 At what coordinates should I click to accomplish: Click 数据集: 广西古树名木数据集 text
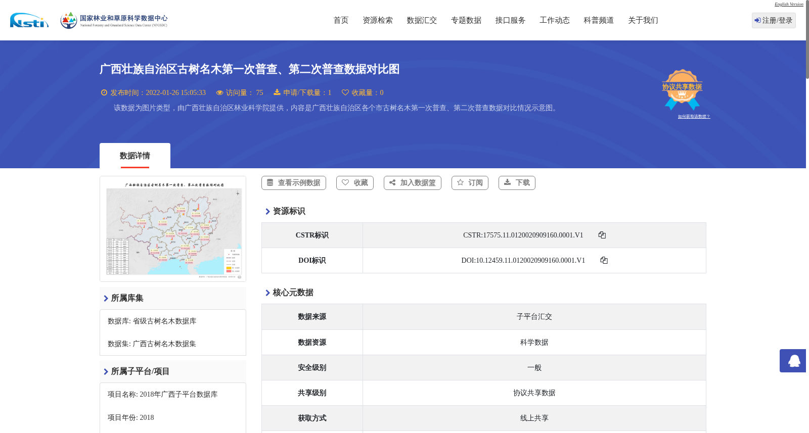click(x=152, y=344)
